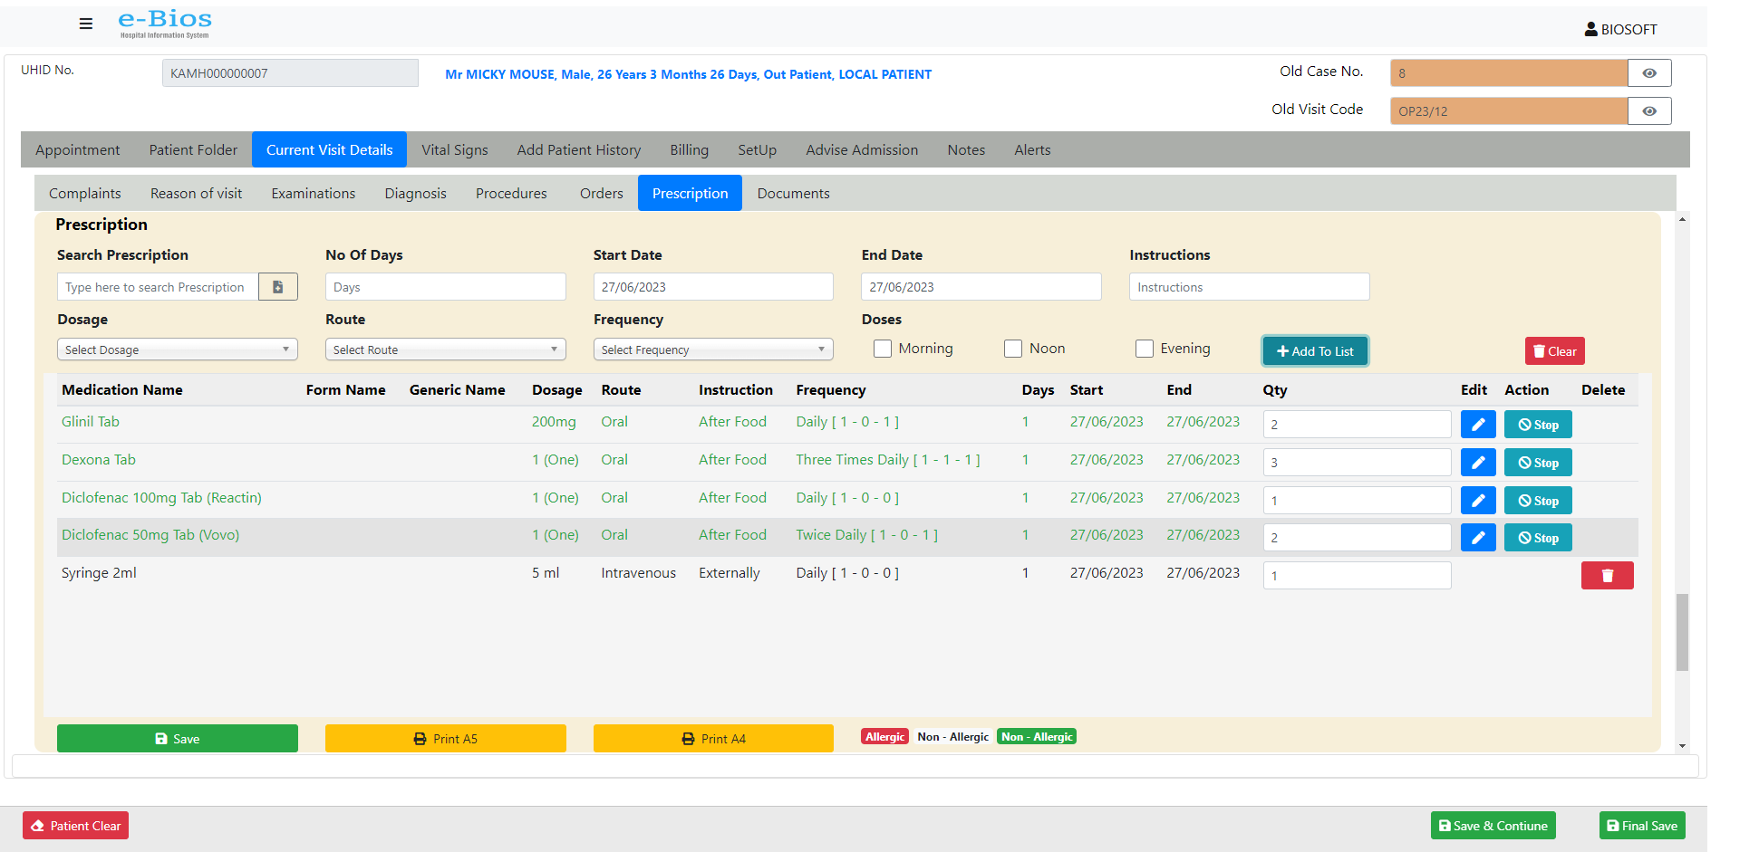Edit the Dexona Tab row
The width and height of the screenshot is (1759, 852).
[1478, 463]
